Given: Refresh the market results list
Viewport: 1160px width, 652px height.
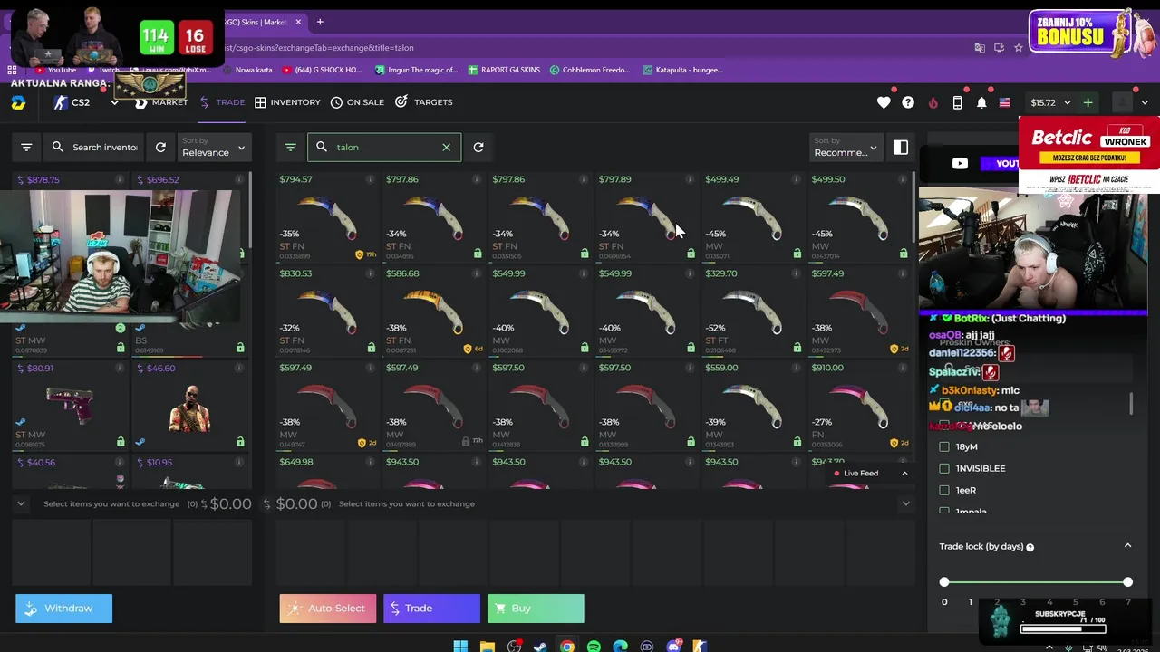Looking at the screenshot, I should (478, 147).
